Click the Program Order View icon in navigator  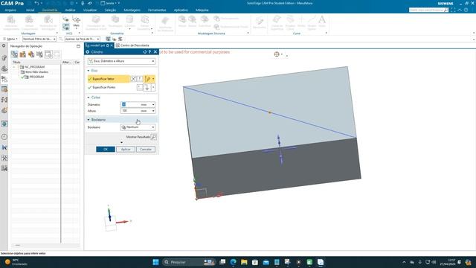pyautogui.click(x=14, y=54)
